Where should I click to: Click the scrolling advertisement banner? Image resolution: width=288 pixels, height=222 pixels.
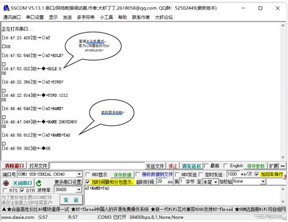point(144,209)
